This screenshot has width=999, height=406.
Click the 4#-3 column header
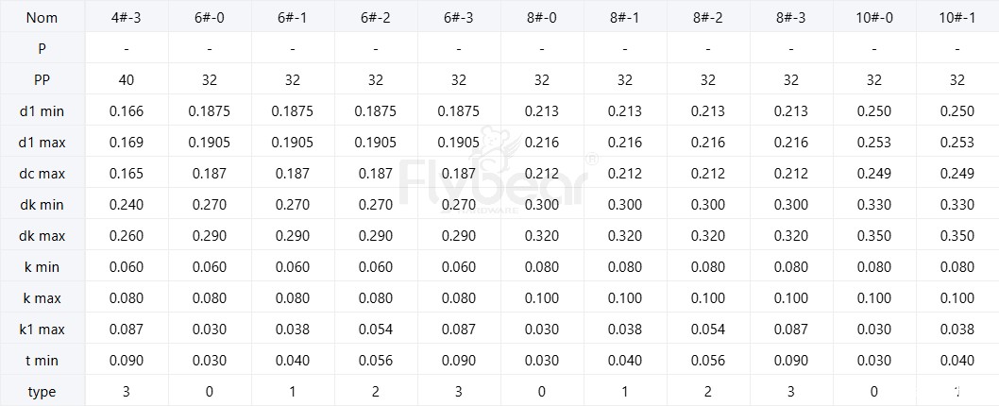[x=127, y=17]
